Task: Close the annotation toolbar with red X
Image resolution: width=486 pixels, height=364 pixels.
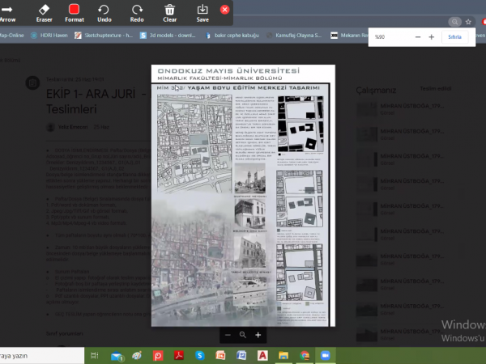Action: (224, 10)
